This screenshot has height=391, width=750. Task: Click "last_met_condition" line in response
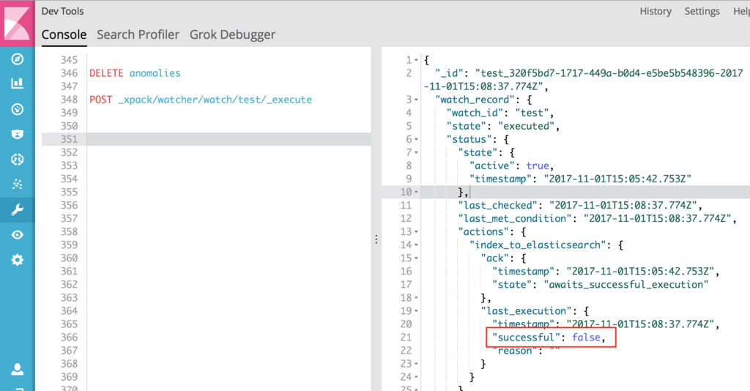click(x=598, y=218)
